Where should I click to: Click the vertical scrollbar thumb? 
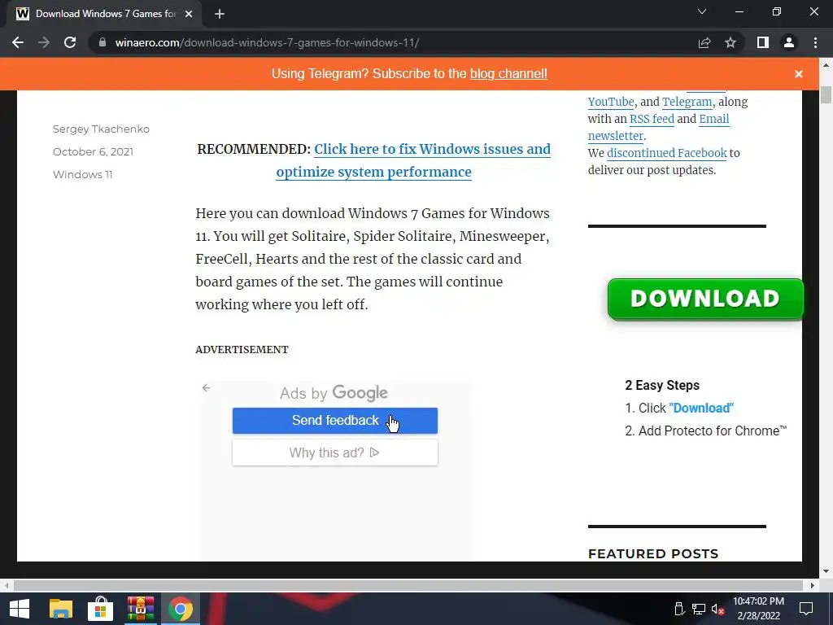coord(826,94)
